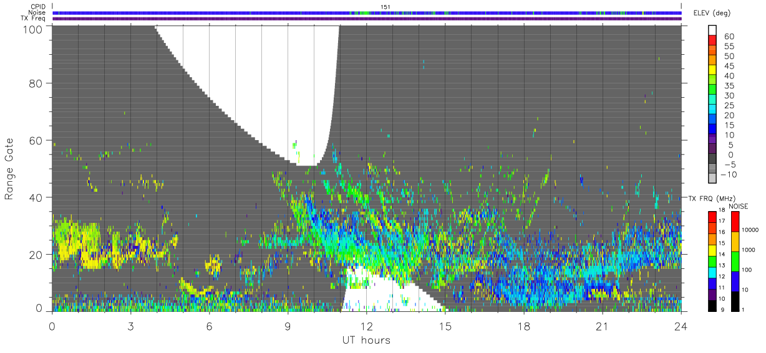Image resolution: width=766 pixels, height=353 pixels.
Task: Click UT hours tick label '6'
Action: [210, 326]
